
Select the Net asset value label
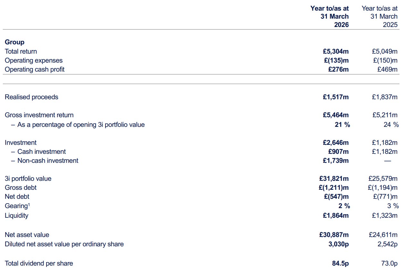pos(27,235)
